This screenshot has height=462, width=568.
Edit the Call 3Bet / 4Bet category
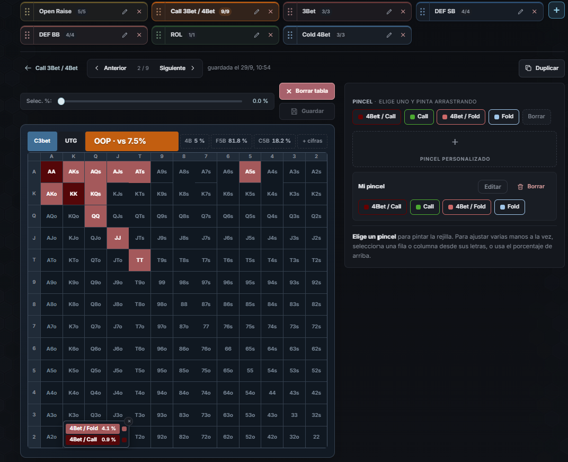[256, 12]
